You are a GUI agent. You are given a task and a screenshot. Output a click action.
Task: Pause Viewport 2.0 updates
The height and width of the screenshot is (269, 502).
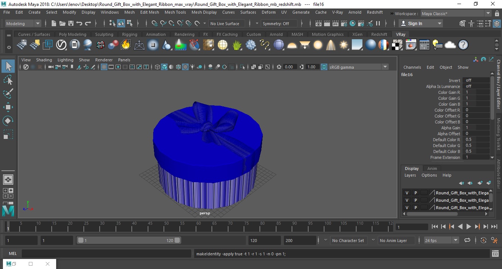378,23
